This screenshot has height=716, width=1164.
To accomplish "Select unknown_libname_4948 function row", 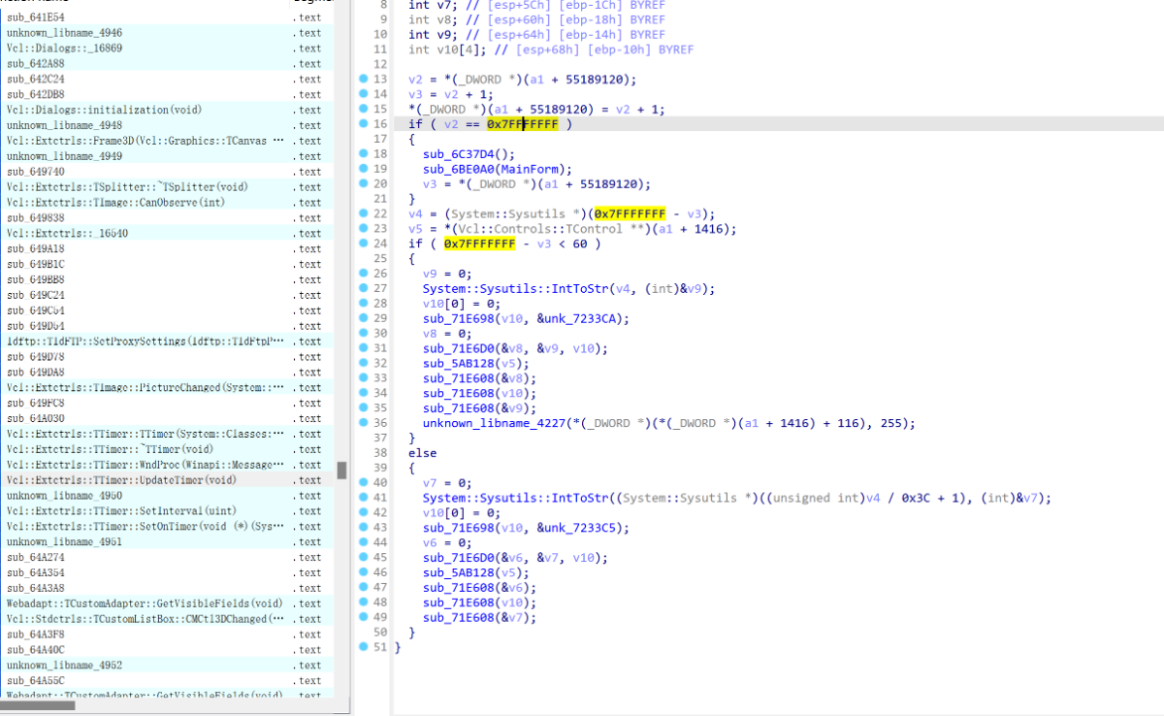I will [167, 125].
